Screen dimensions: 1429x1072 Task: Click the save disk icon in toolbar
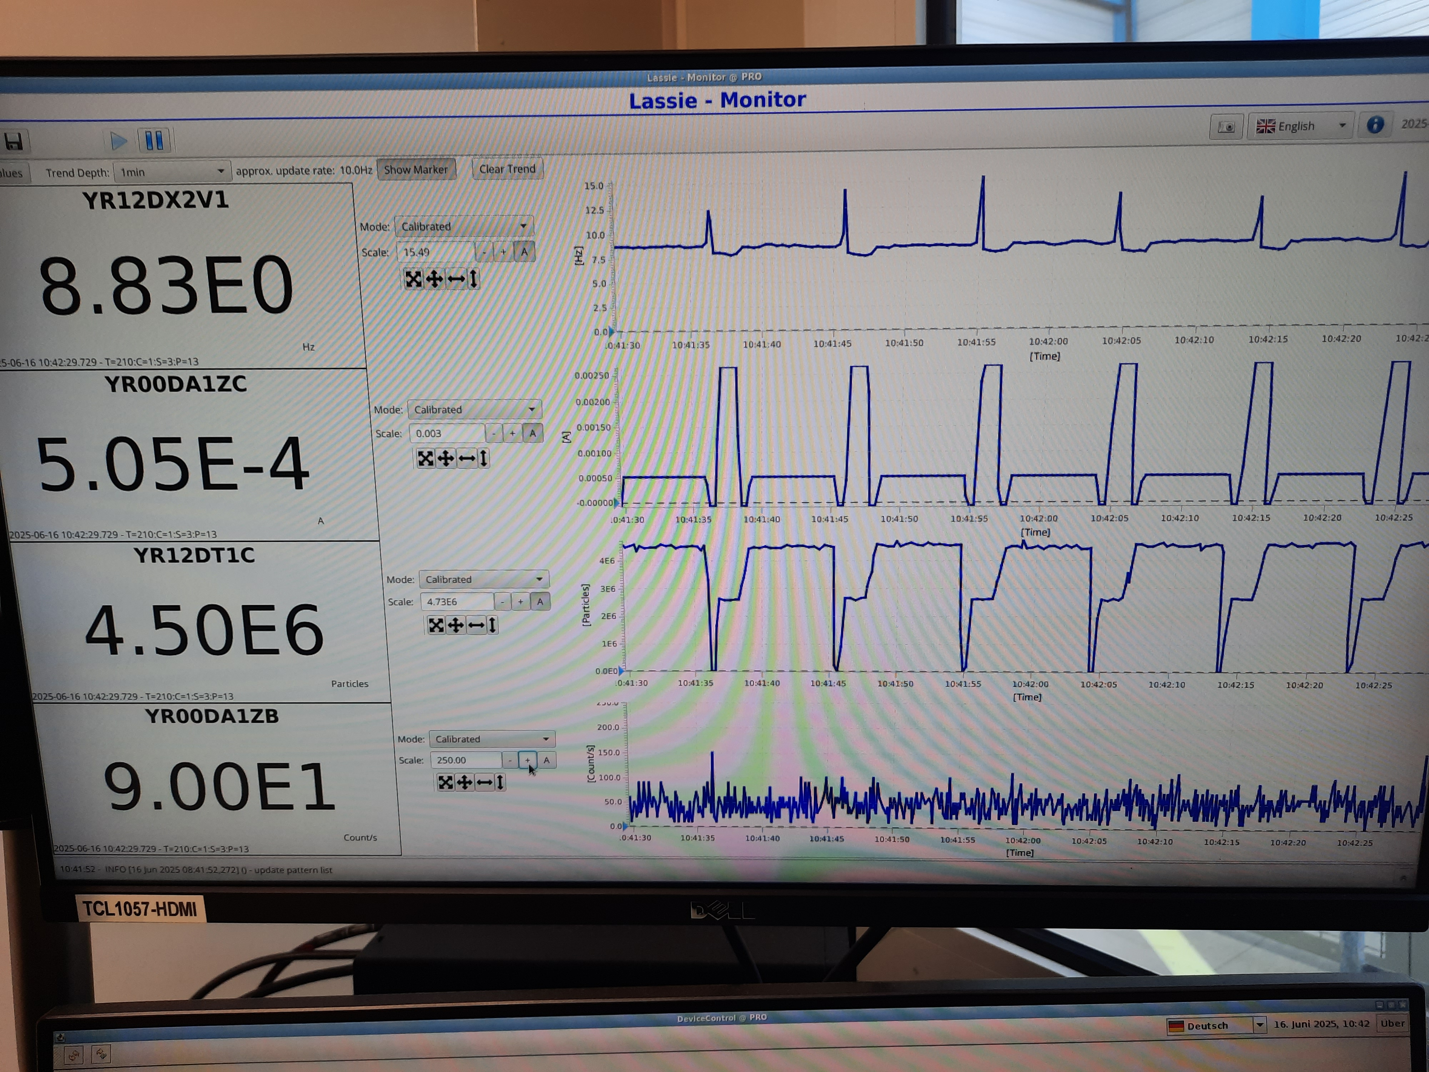click(x=14, y=141)
